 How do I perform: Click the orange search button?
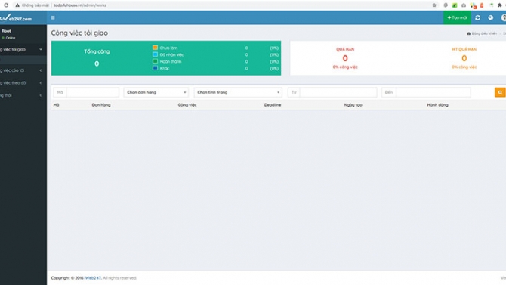click(x=500, y=92)
